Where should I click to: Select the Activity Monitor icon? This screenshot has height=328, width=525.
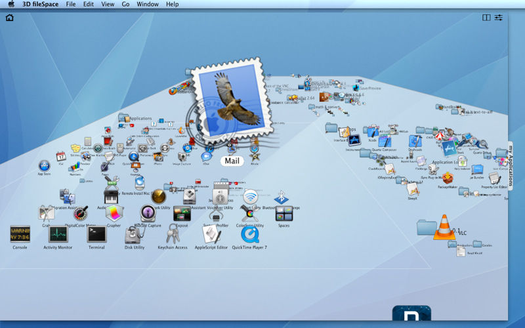coord(58,234)
